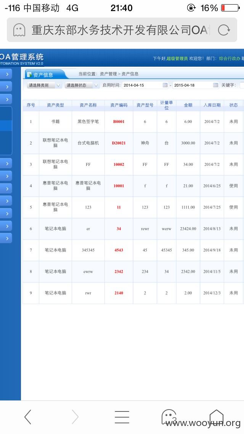Tap the battery indicator in status bar
The width and height of the screenshot is (244, 434).
coord(230,8)
